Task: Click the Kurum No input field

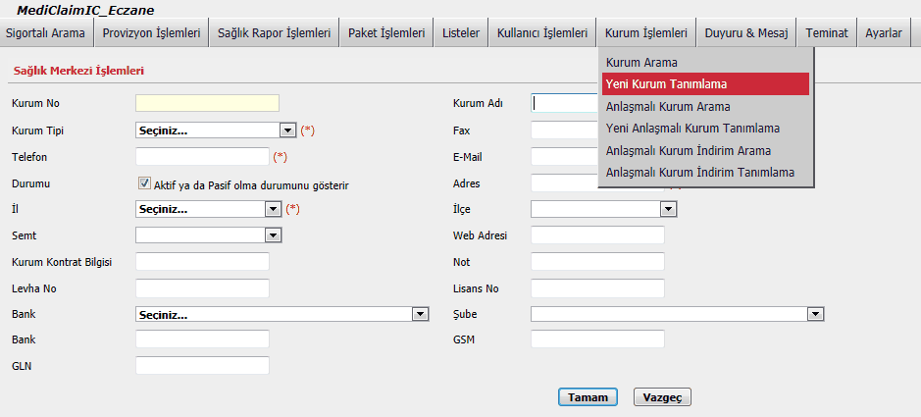Action: pos(207,103)
